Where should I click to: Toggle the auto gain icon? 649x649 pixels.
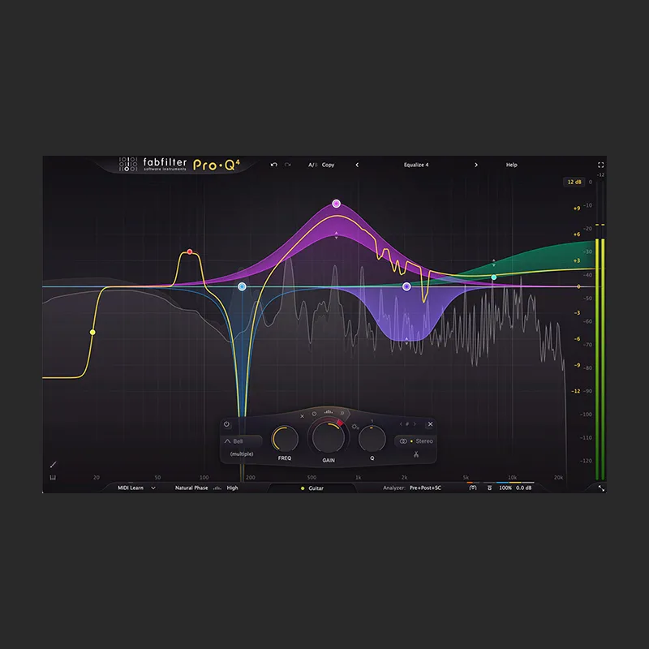click(473, 488)
